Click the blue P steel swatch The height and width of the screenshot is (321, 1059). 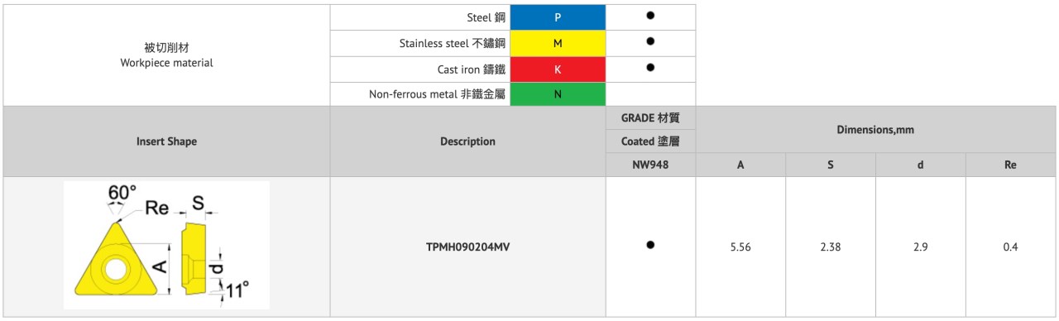[x=558, y=17]
